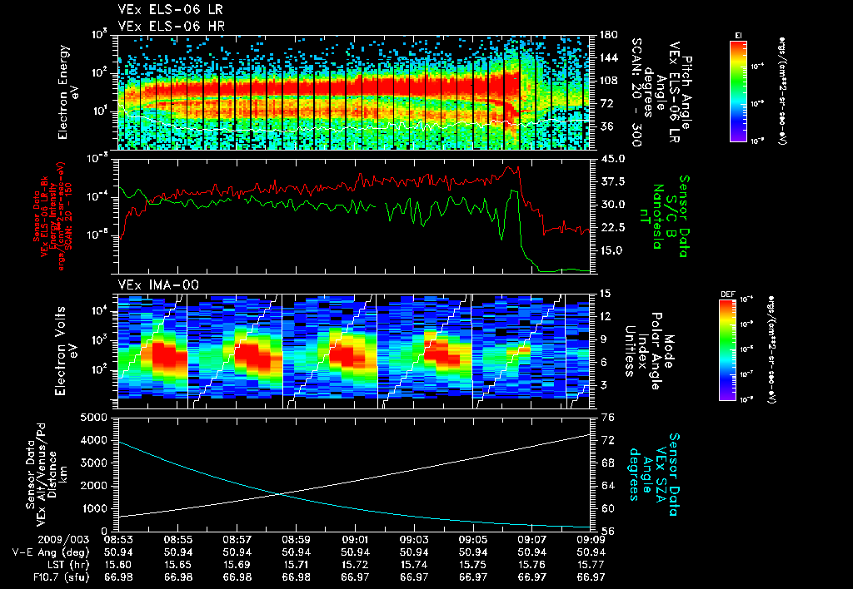The width and height of the screenshot is (853, 589).
Task: Click the 22.5 nanotesla tick label
Action: (611, 228)
